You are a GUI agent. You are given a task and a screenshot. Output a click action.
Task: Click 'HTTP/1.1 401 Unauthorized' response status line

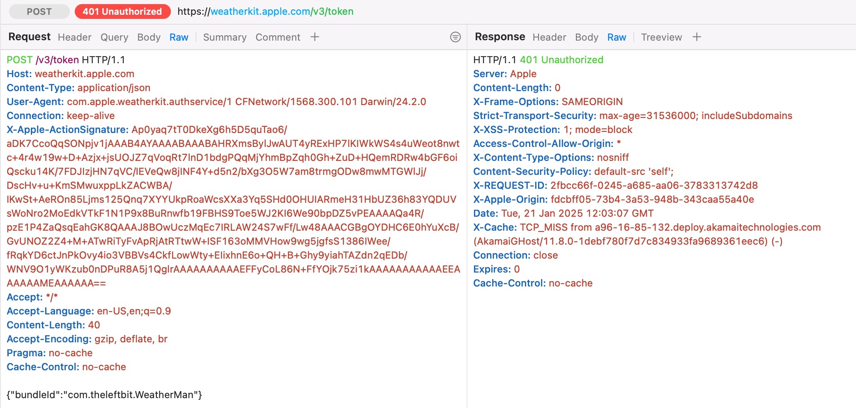coord(538,60)
